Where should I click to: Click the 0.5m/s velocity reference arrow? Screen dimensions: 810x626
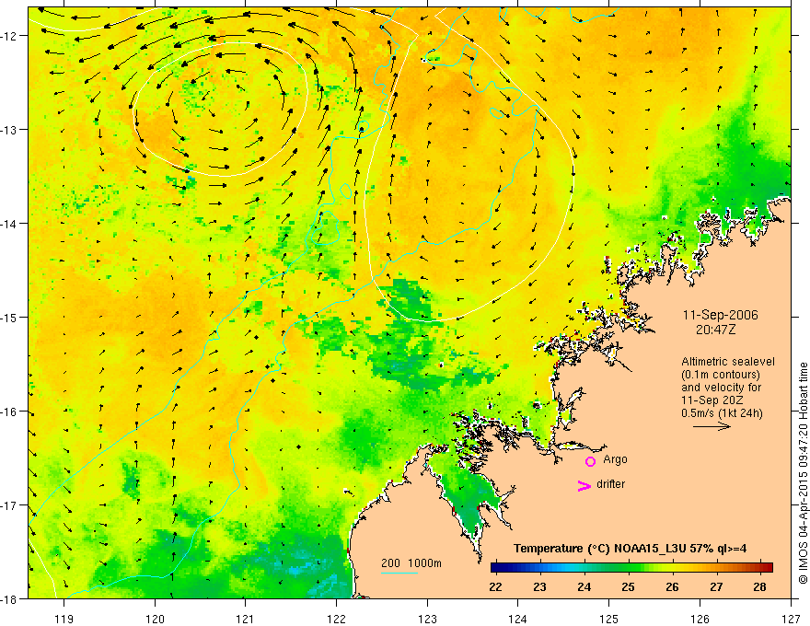(x=712, y=426)
